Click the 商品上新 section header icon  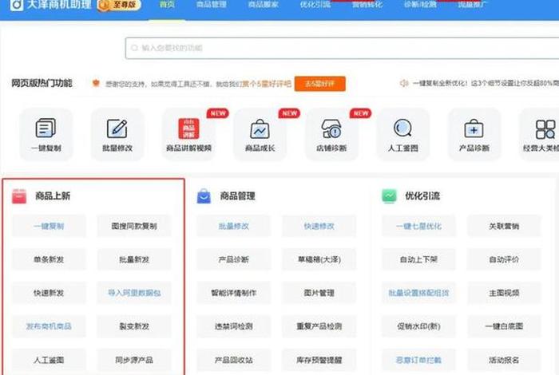tap(19, 195)
